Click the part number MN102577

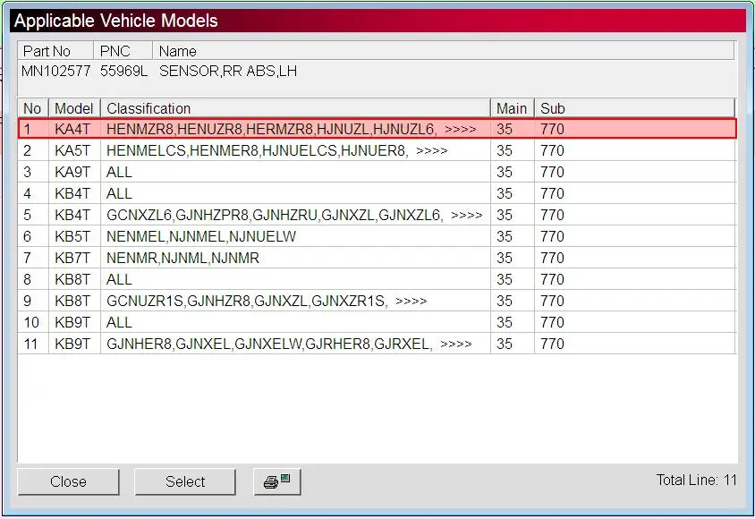coord(55,72)
